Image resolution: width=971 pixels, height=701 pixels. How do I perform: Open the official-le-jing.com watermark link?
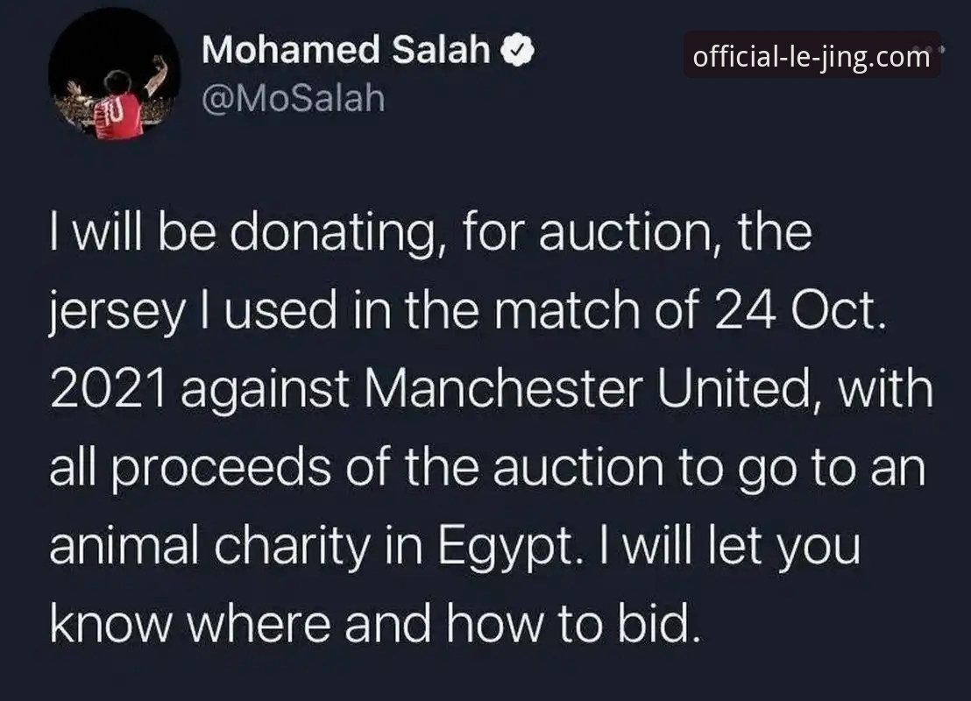click(812, 56)
